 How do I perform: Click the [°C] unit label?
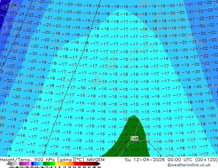(x=79, y=160)
